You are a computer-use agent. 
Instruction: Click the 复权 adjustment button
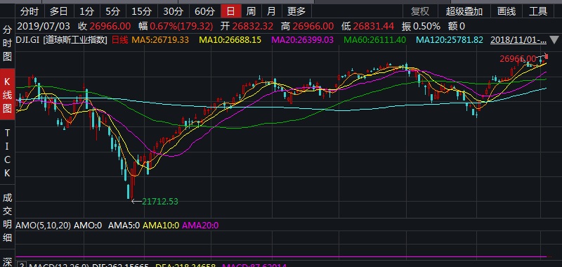pos(419,11)
